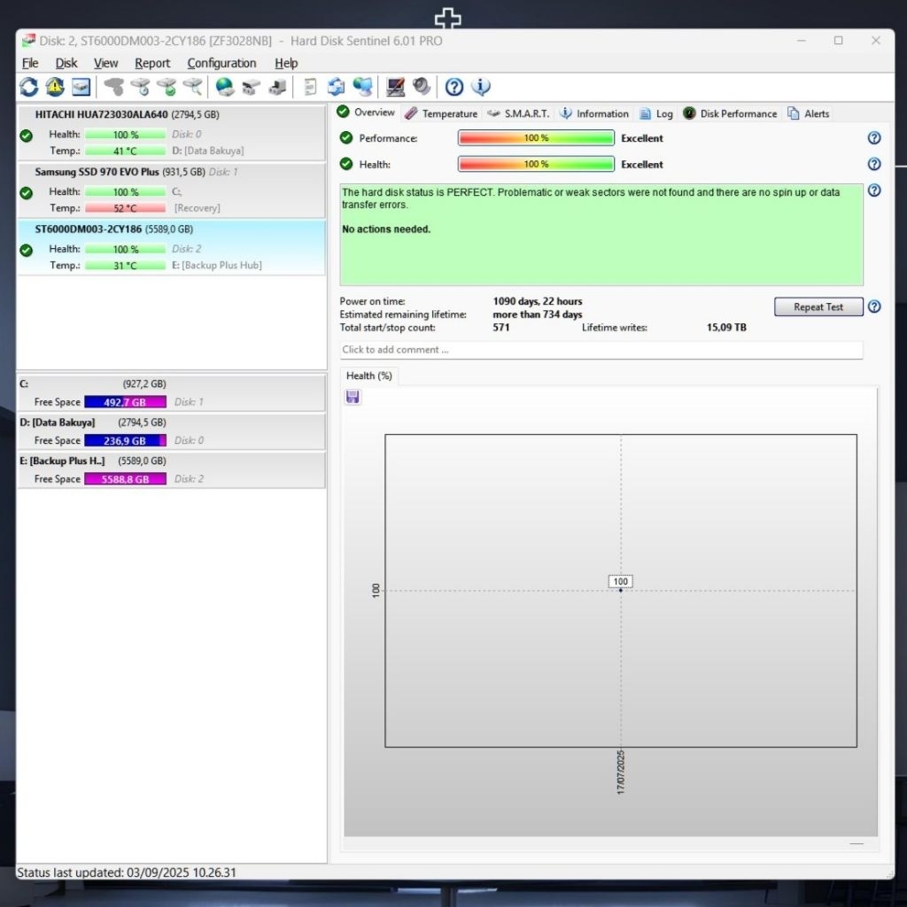This screenshot has height=907, width=907.
Task: Click the blue info bubble toolbar icon
Action: [481, 87]
